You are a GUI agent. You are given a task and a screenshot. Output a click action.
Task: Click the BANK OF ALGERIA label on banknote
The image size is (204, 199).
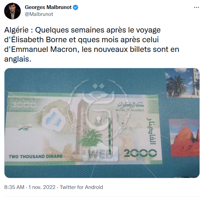(130, 110)
